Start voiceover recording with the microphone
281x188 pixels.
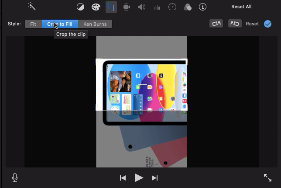15,178
